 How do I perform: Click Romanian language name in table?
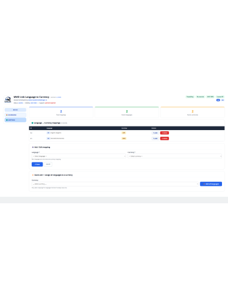57,139
